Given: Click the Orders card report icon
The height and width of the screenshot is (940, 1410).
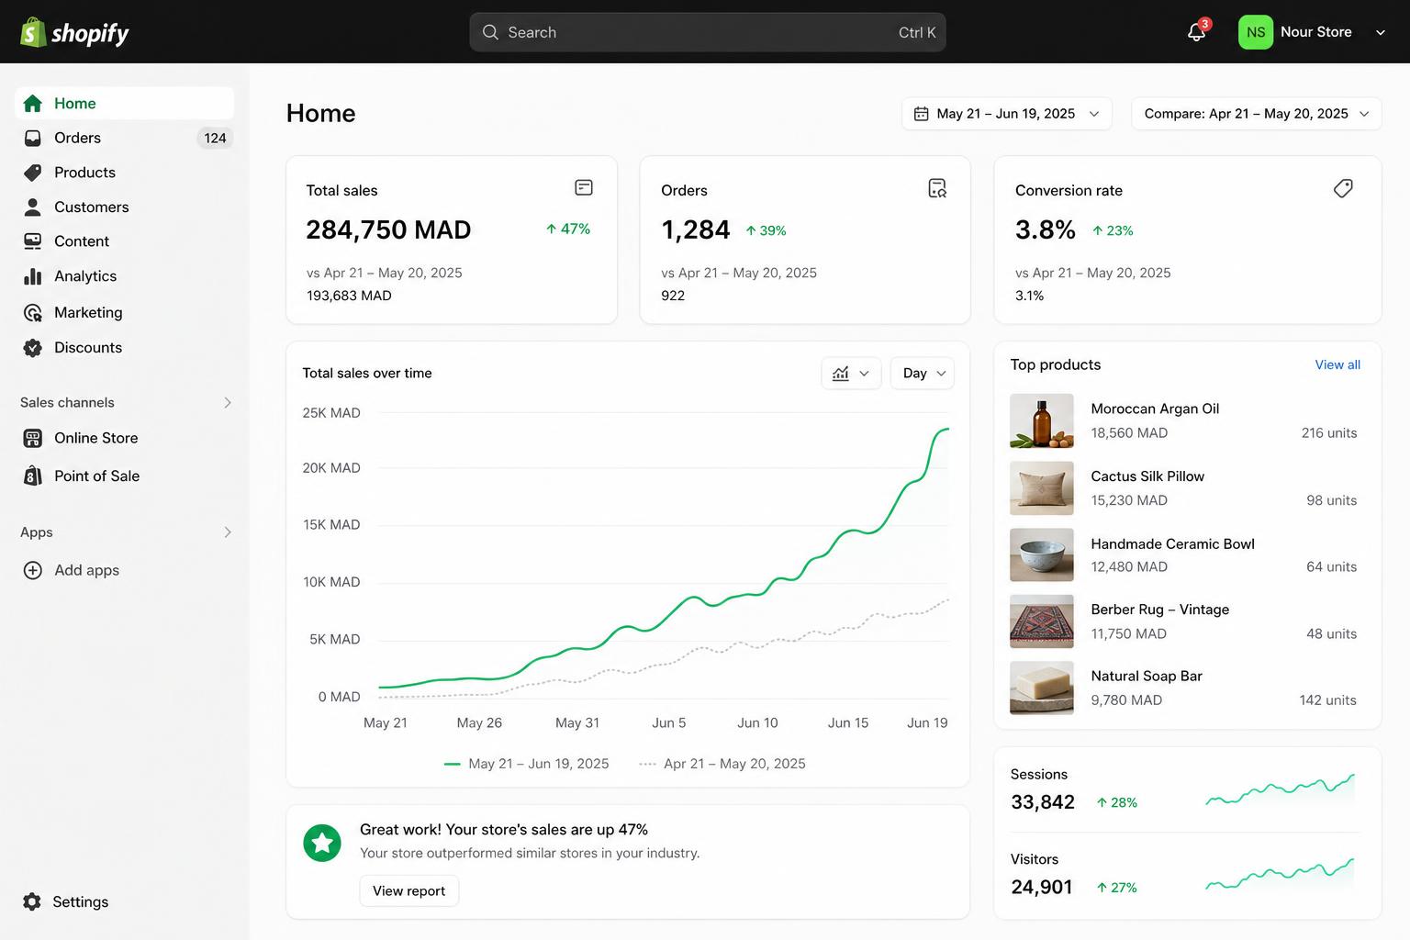Looking at the screenshot, I should click(937, 188).
